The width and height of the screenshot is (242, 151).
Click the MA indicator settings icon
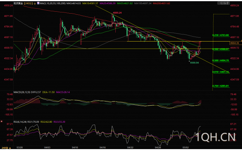(x=38, y=3)
